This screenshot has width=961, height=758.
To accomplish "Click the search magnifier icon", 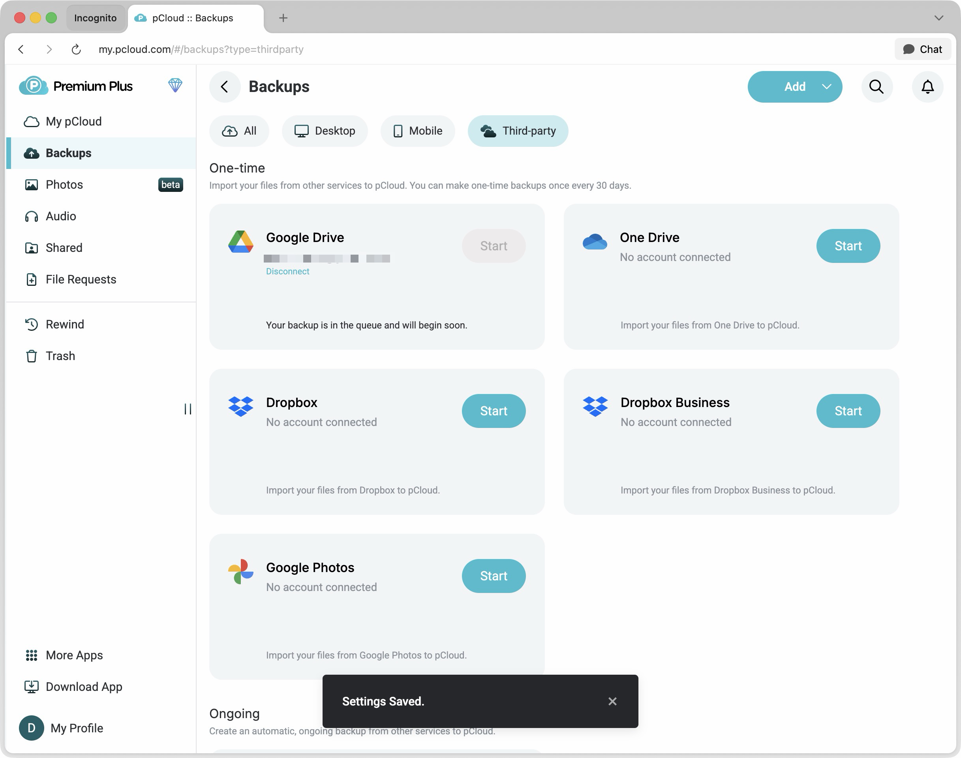I will pos(876,86).
